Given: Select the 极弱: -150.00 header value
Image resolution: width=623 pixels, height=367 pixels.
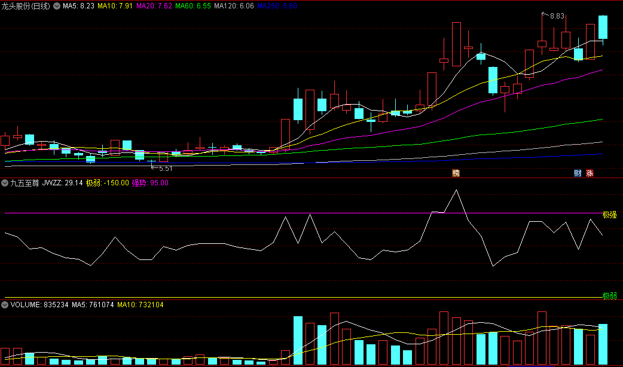Looking at the screenshot, I should [x=107, y=183].
